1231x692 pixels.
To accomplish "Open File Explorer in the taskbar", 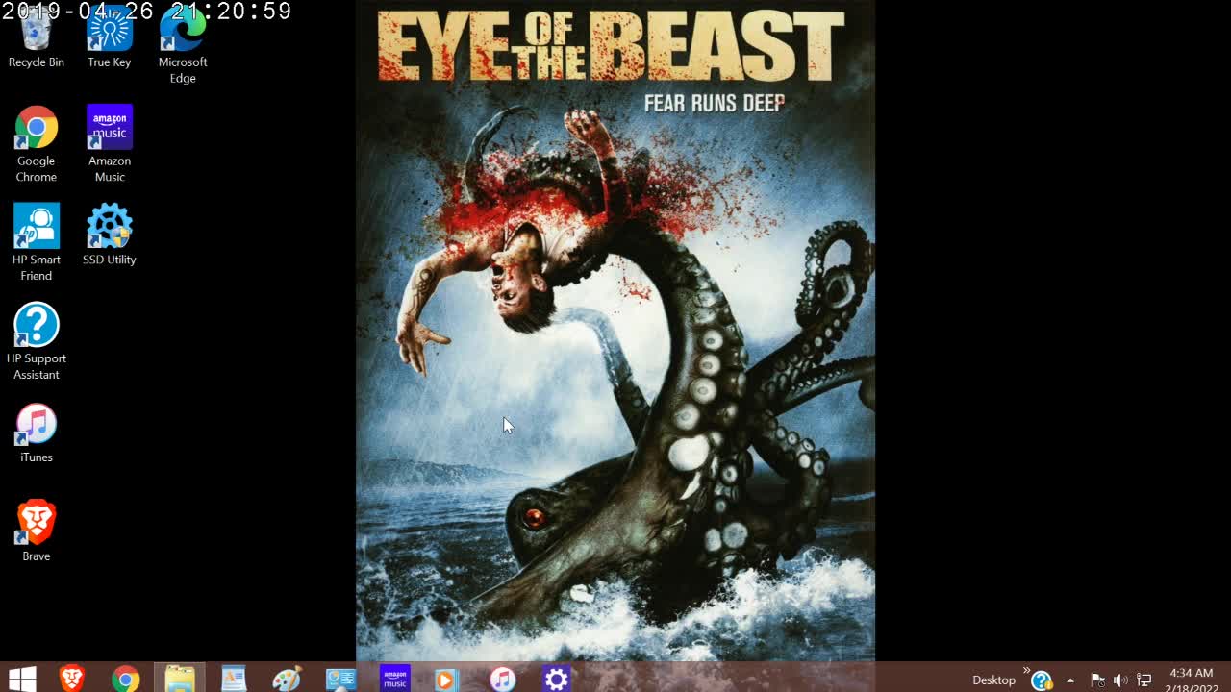I will click(x=180, y=679).
